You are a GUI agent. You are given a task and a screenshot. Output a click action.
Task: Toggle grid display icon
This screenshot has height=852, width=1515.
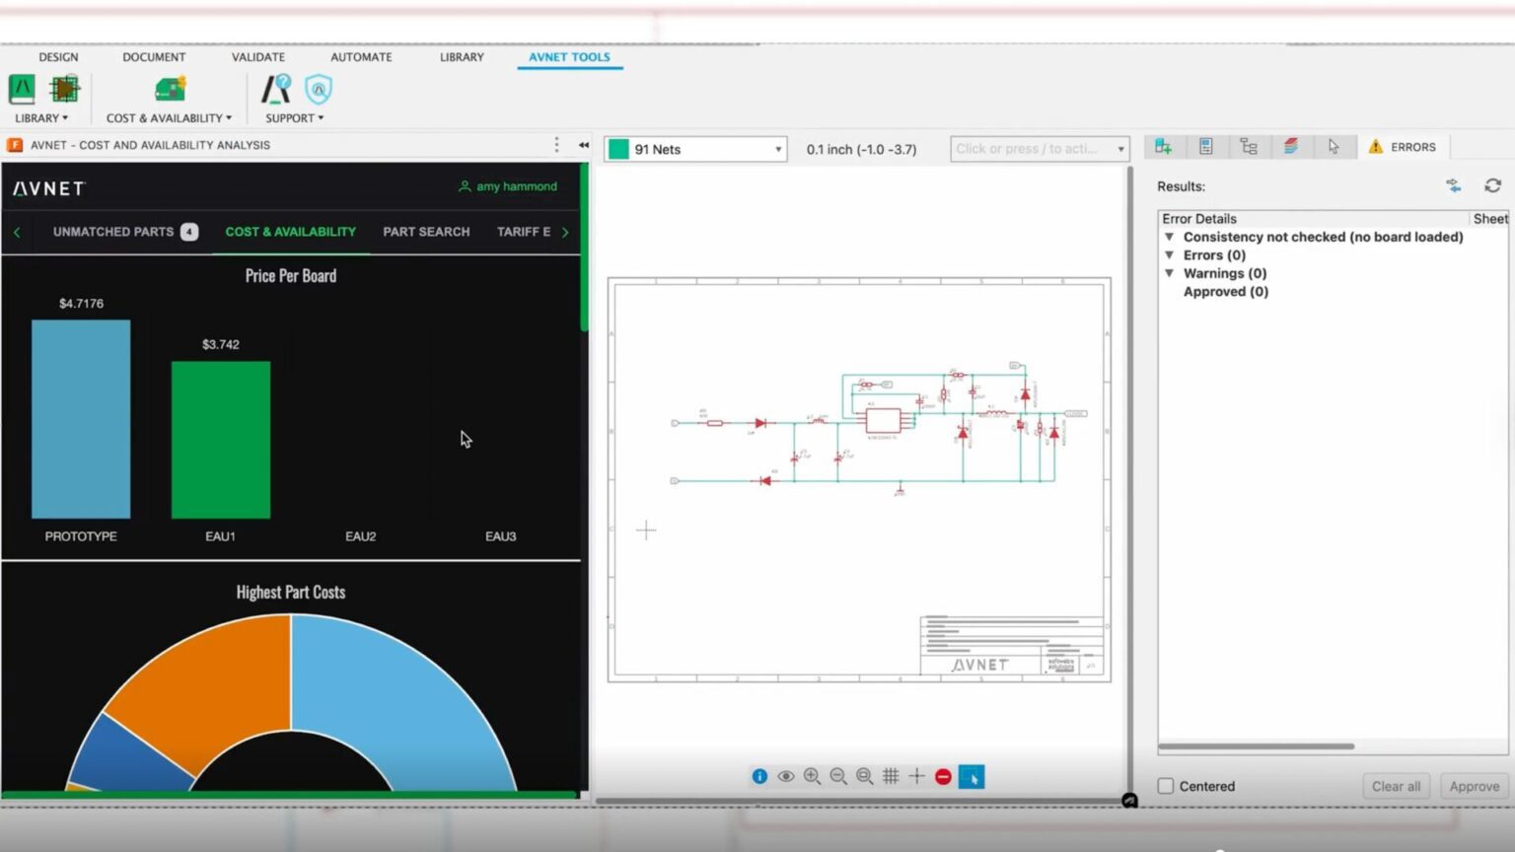(891, 777)
